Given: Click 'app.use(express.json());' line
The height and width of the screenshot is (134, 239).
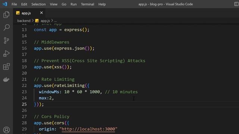Looking at the screenshot, I should point(64,48).
